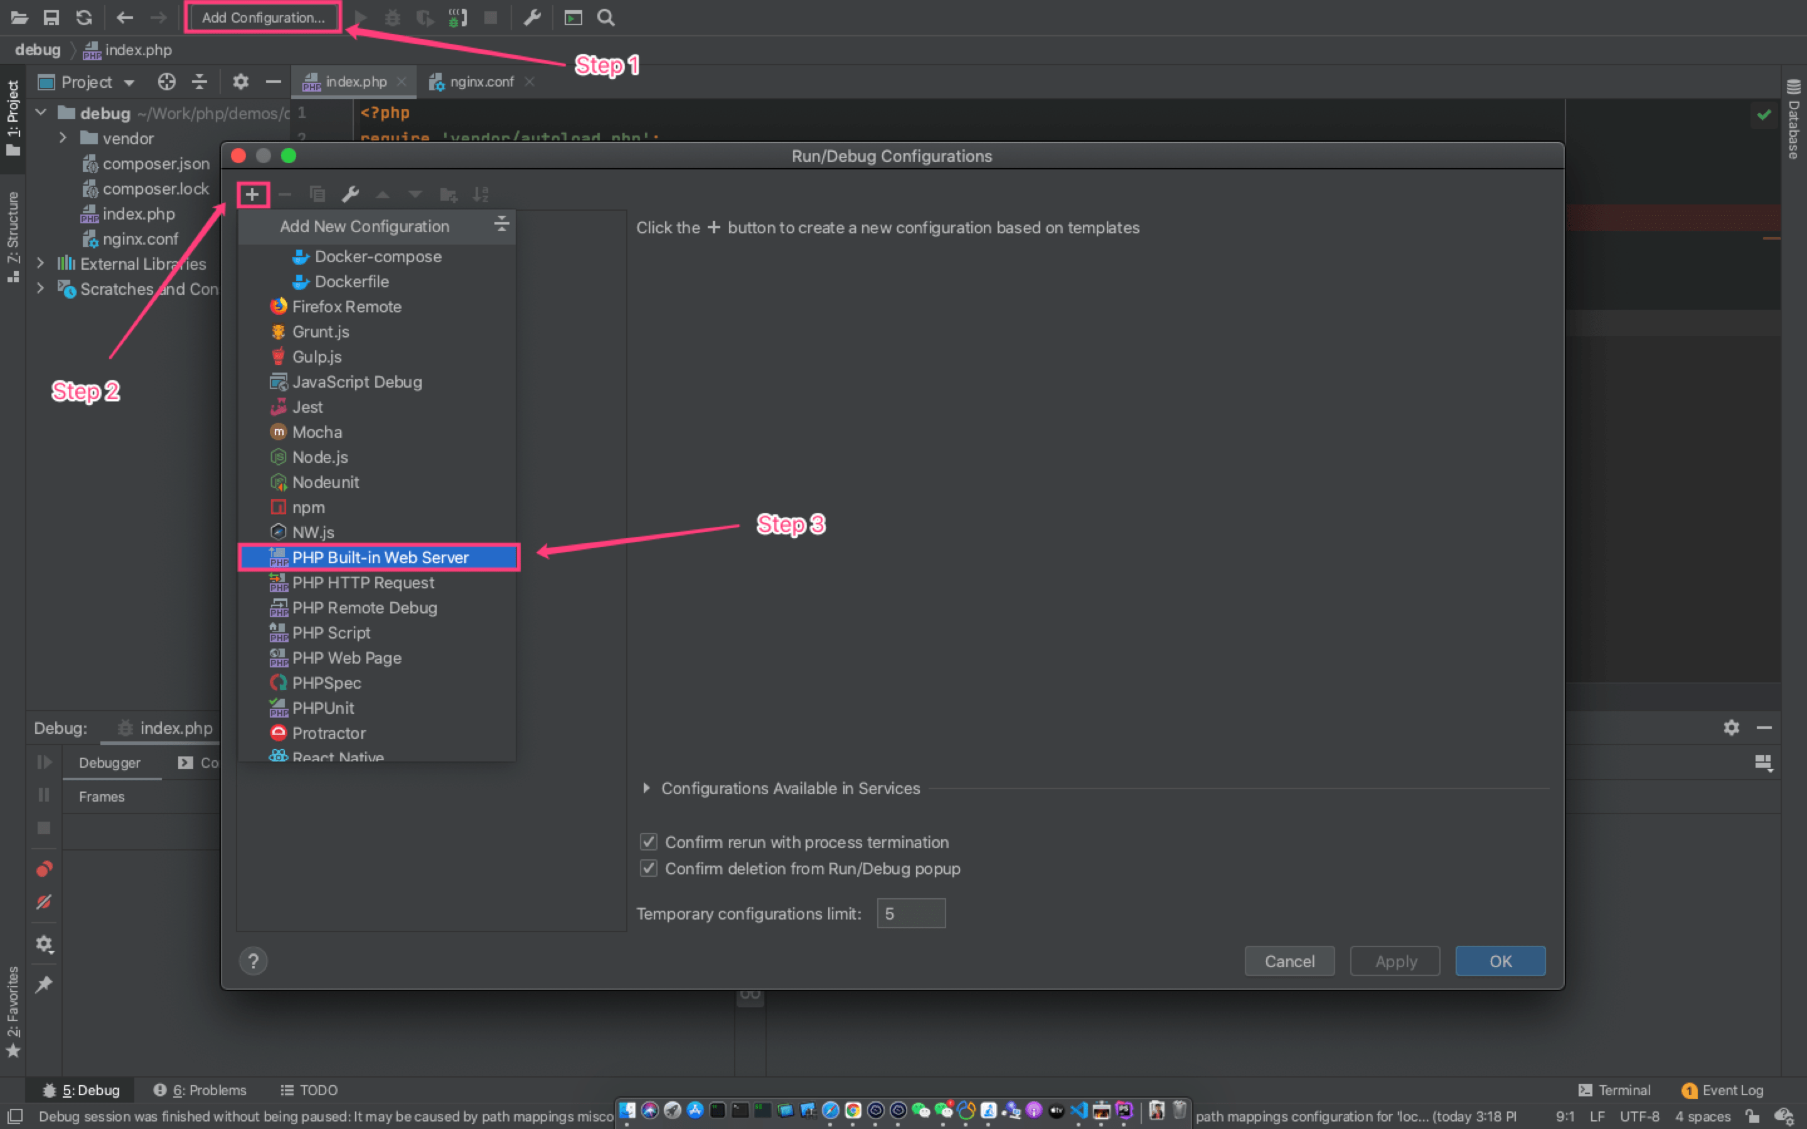Click the sort configurations icon
The width and height of the screenshot is (1807, 1129).
click(482, 195)
